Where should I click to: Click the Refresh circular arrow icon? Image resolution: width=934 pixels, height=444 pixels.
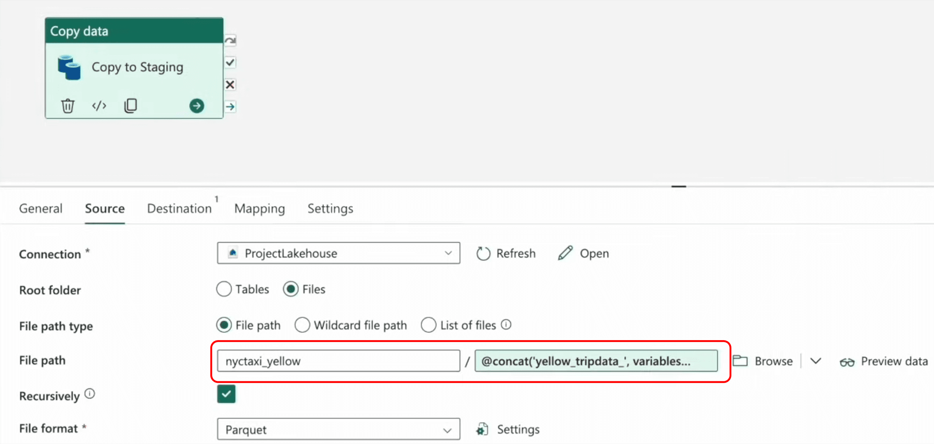tap(483, 254)
